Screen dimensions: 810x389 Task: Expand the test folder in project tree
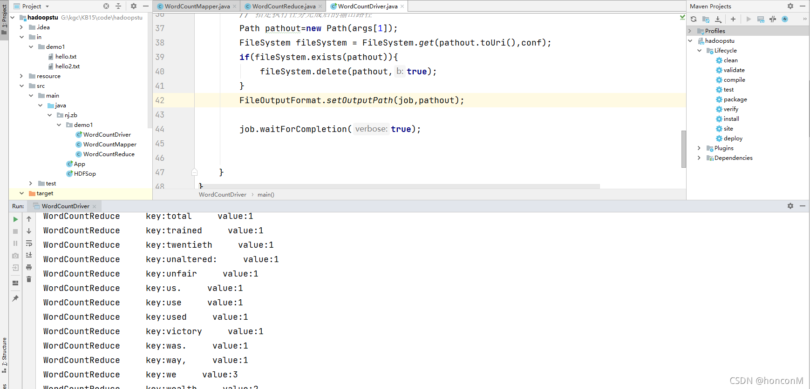point(31,183)
